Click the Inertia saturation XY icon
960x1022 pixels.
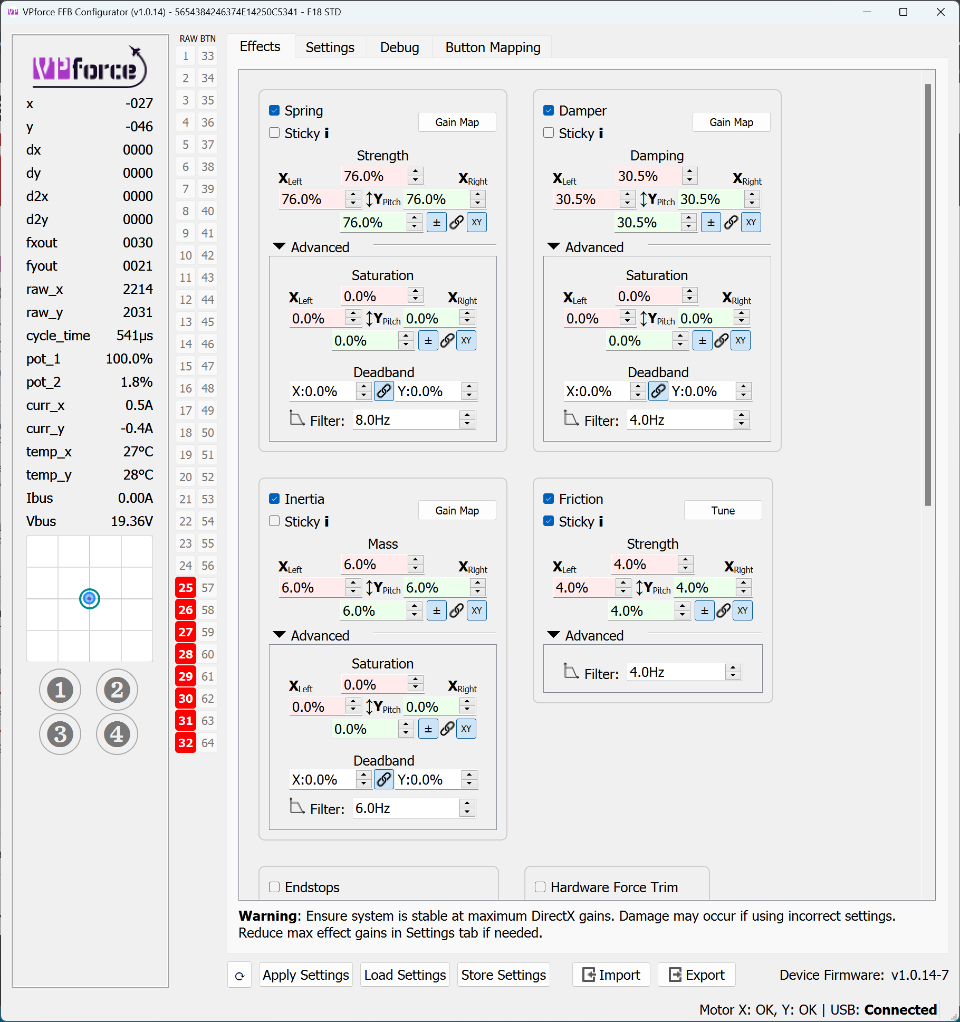pyautogui.click(x=466, y=729)
